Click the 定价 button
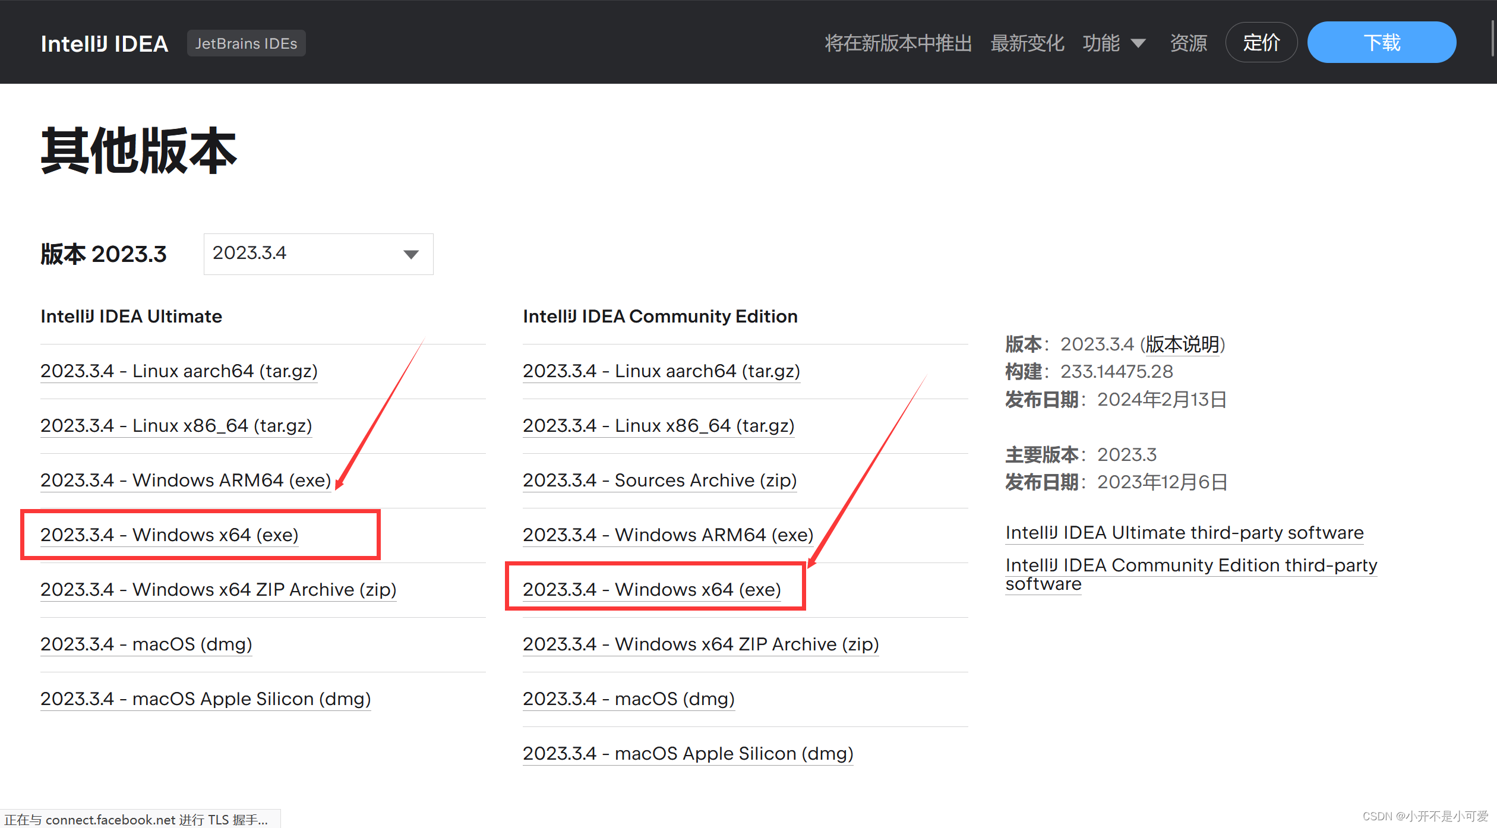Screen dimensions: 1497x828 coord(1261,43)
